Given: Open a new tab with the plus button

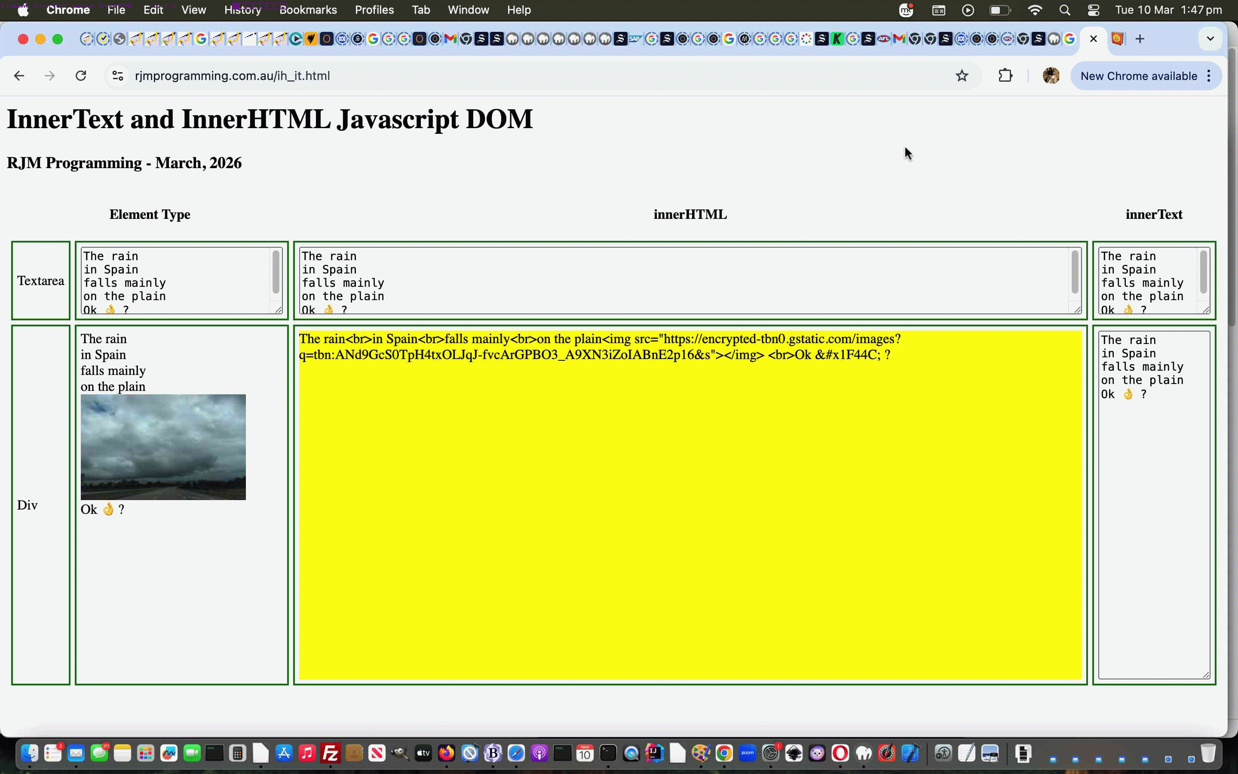Looking at the screenshot, I should 1140,38.
